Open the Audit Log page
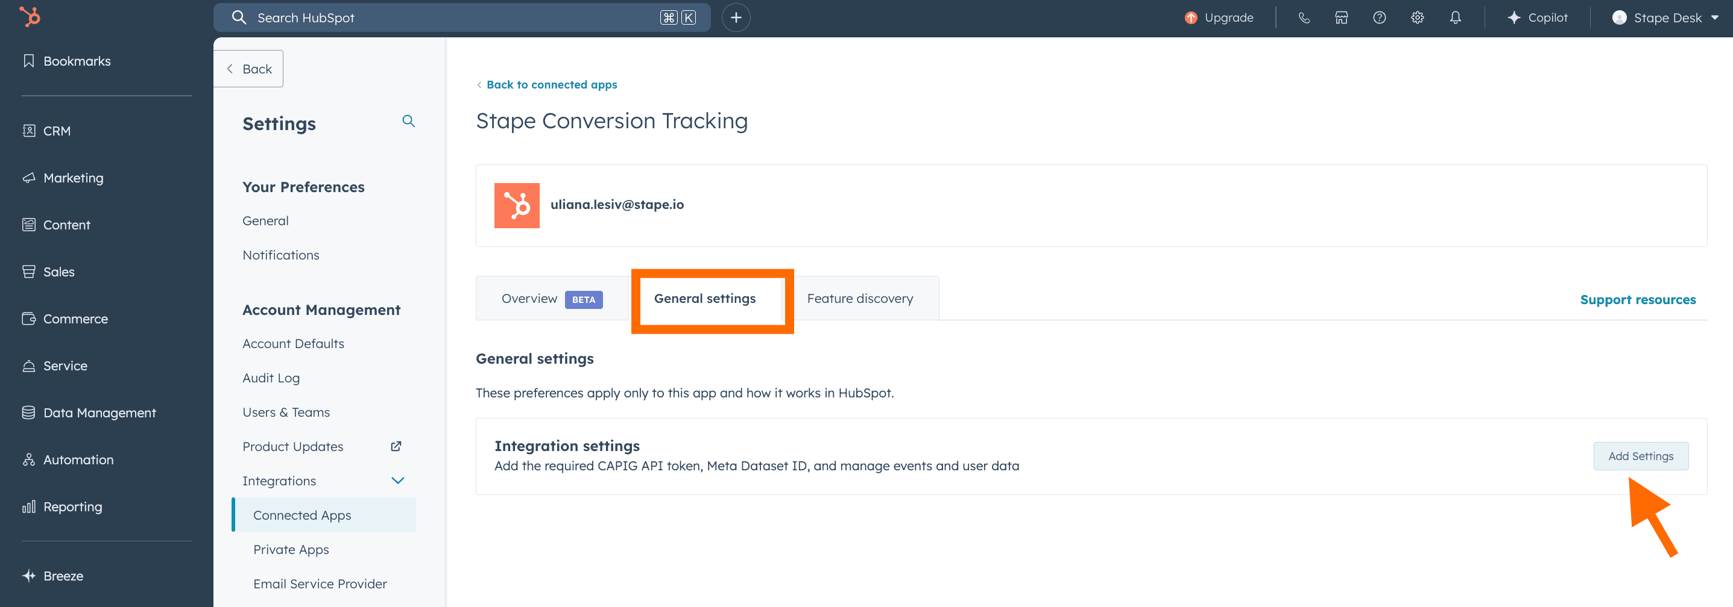 [271, 378]
